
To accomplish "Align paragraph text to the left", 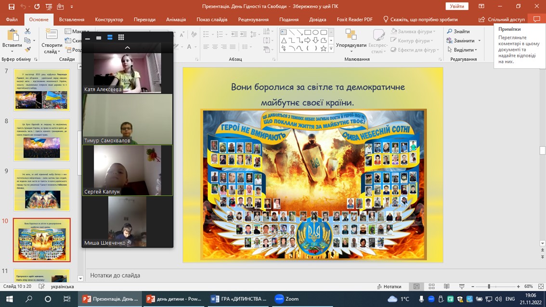I will click(207, 47).
